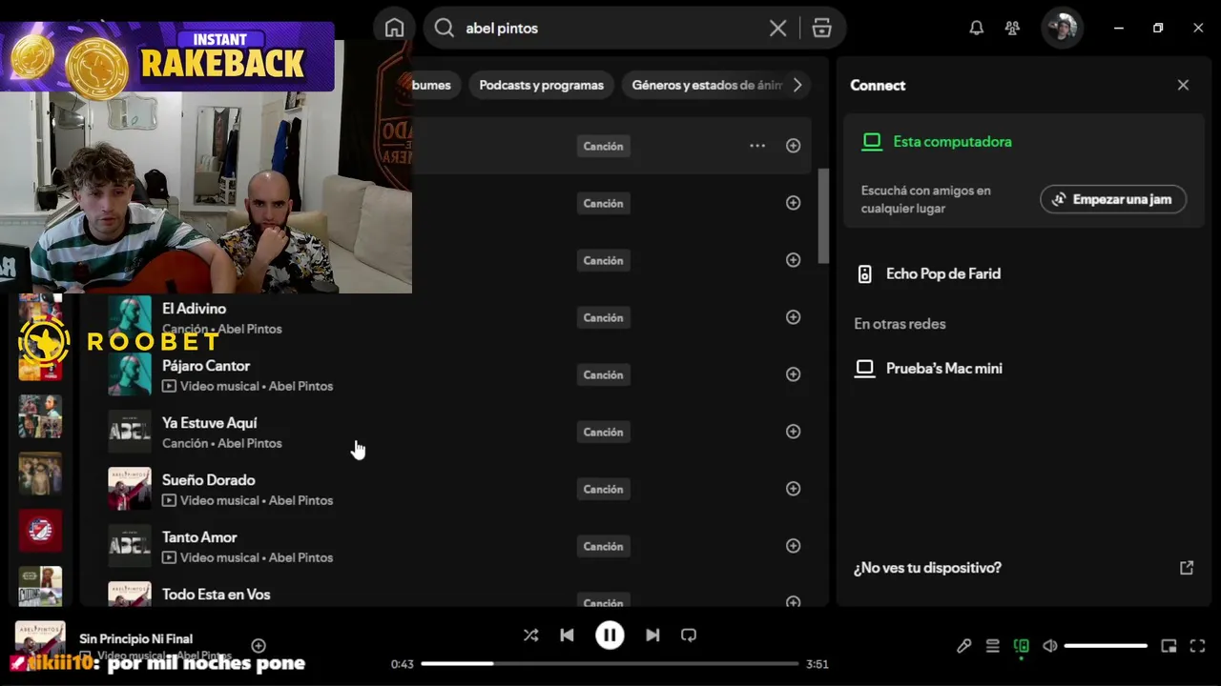1221x686 pixels.
Task: Switch player to full screen
Action: (x=1198, y=646)
